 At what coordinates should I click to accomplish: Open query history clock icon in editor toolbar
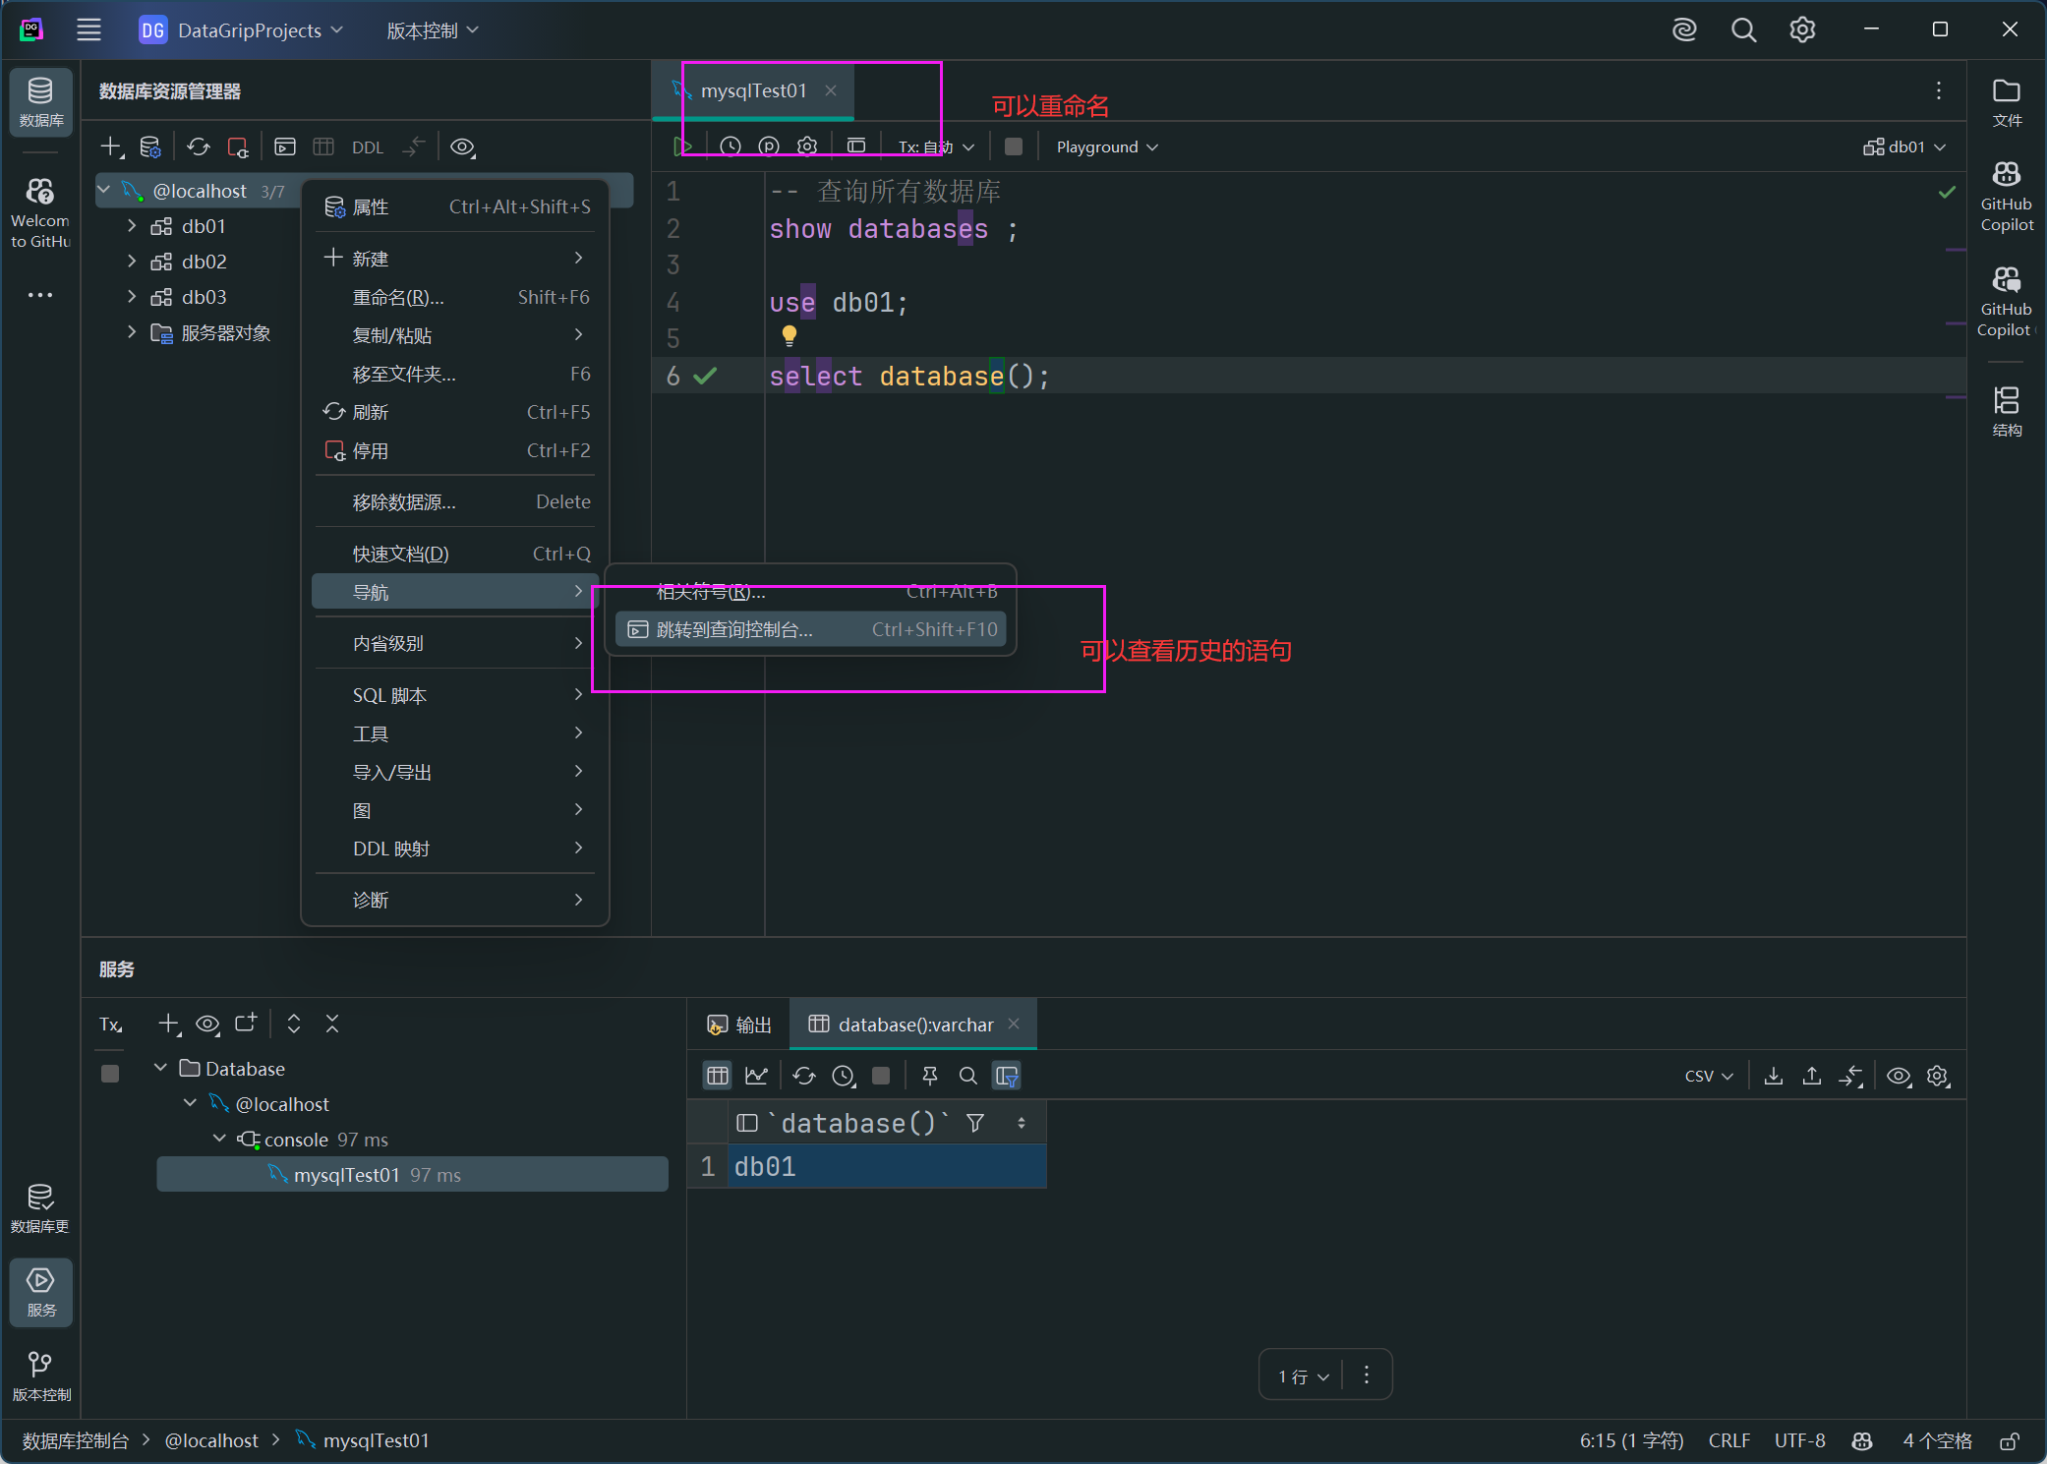[x=730, y=146]
